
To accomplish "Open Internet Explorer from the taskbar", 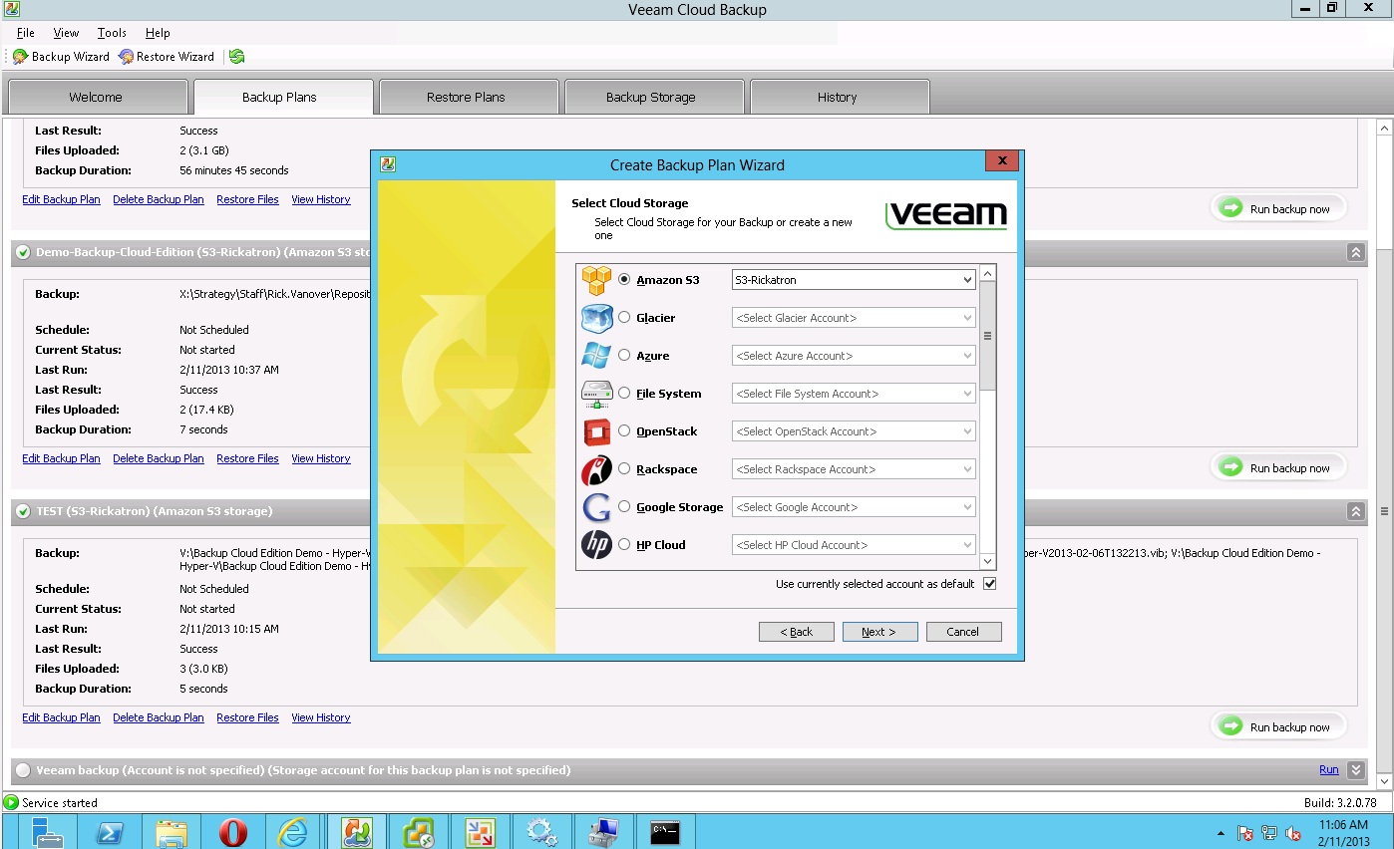I will (x=293, y=832).
